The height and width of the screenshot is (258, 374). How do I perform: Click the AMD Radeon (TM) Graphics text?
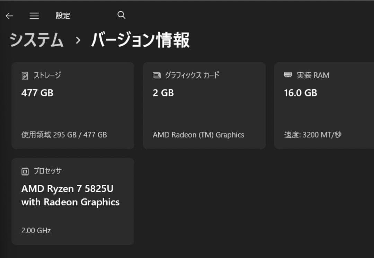tap(198, 135)
